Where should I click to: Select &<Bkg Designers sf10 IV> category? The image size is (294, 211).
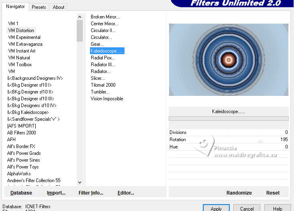[x=32, y=105]
